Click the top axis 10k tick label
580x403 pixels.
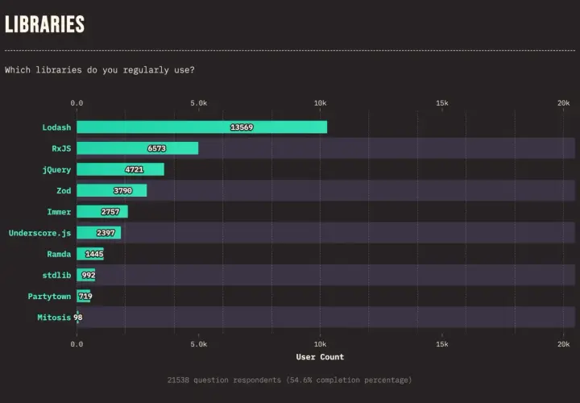(x=320, y=103)
